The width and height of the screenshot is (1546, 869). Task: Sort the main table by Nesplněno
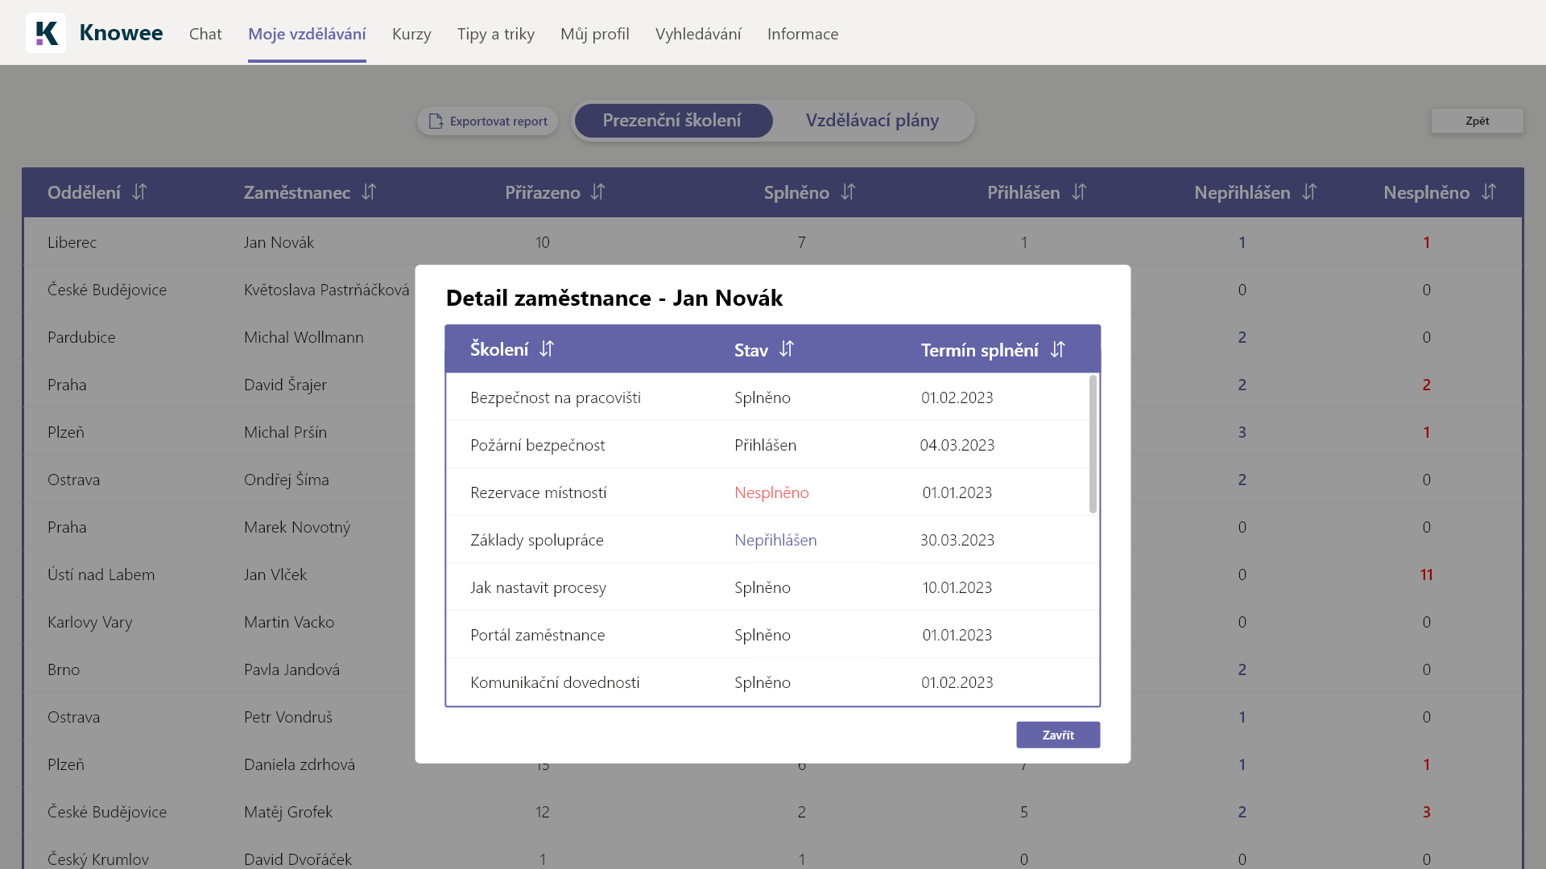(x=1489, y=192)
